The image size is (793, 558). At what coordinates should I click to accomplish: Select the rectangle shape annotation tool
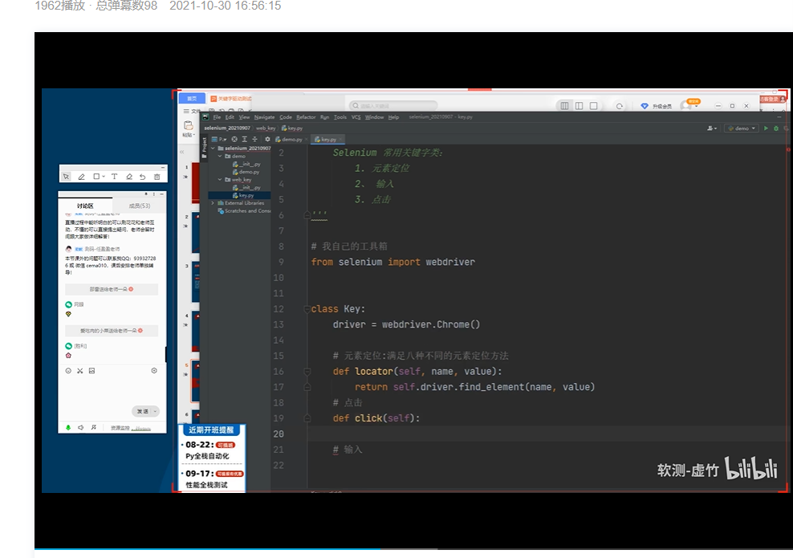click(x=96, y=177)
